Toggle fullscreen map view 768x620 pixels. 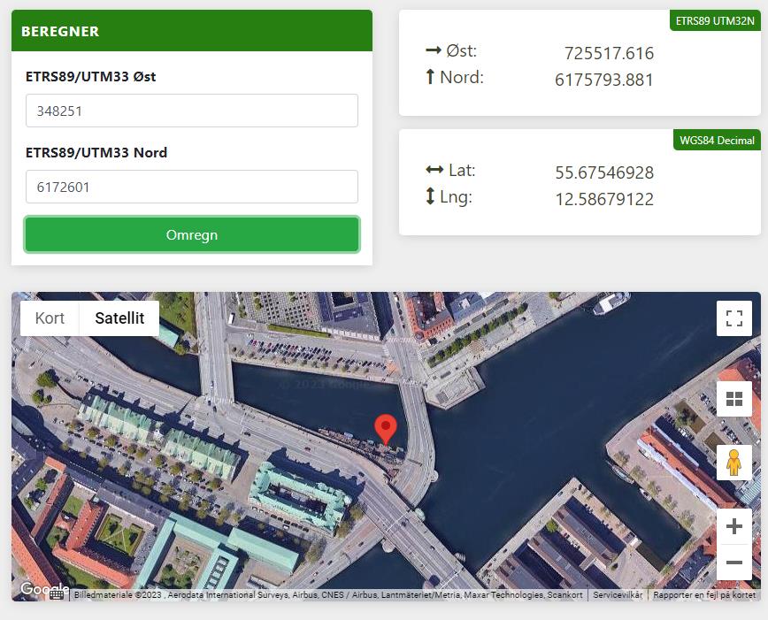click(x=733, y=318)
